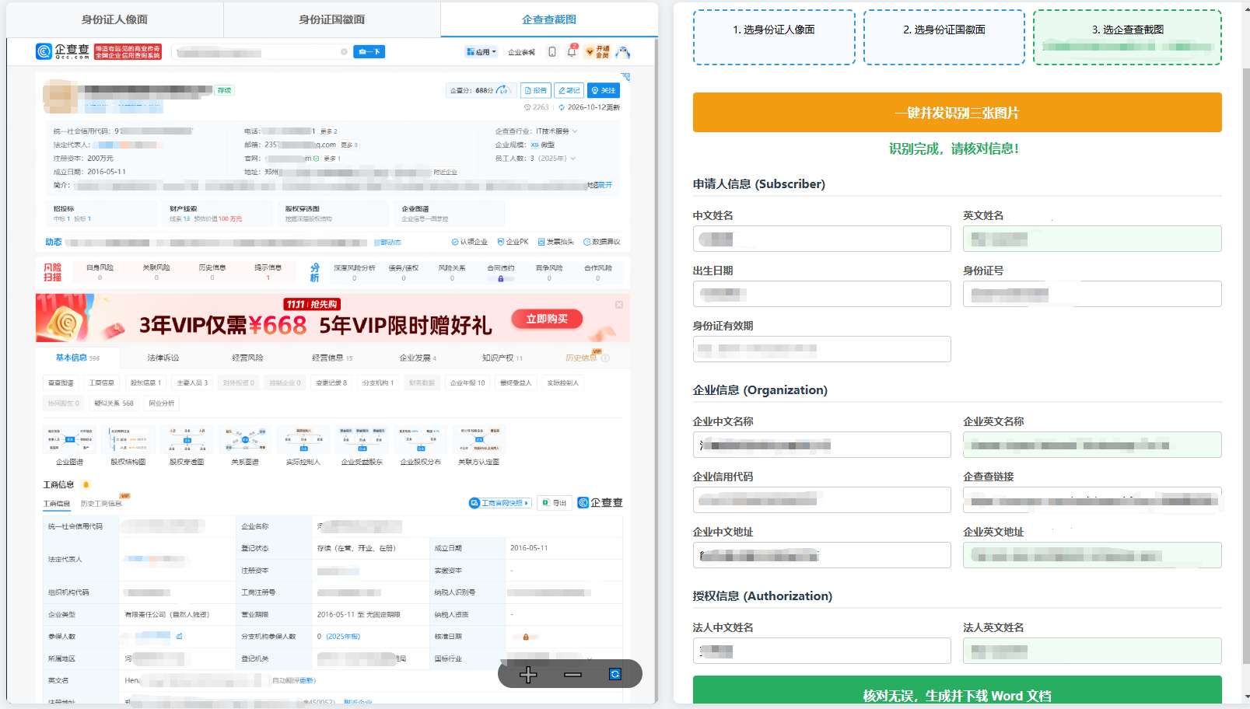Switch to the 身份证人像面 tab
Screen dimensions: 1250x709
tap(115, 19)
